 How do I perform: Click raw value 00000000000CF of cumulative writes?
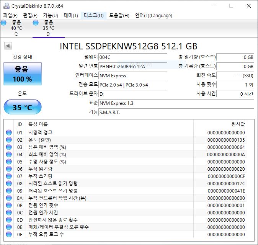tap(226, 176)
